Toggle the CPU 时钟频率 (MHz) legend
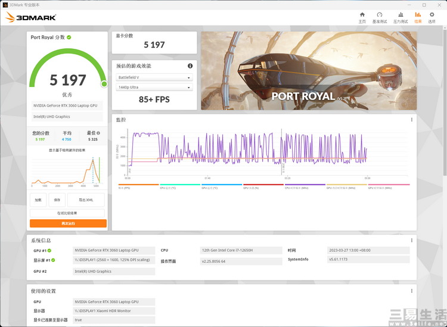The height and width of the screenshot is (327, 447). click(x=305, y=186)
